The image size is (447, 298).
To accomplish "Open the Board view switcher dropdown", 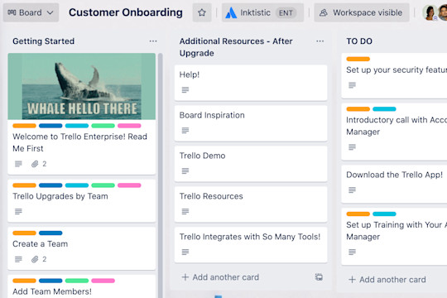I will coord(31,12).
